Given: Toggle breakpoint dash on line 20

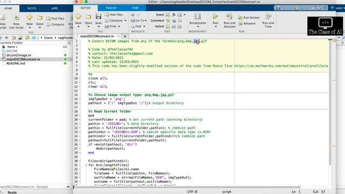Looking at the screenshot, I should click(x=80, y=120).
